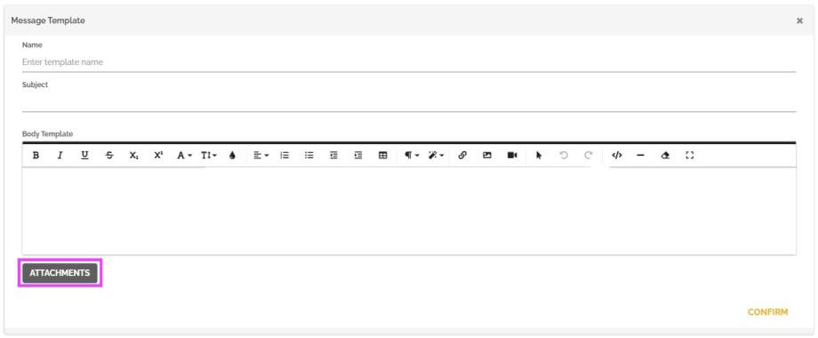818x338 pixels.
Task: Open the font size dropdown
Action: (x=209, y=155)
